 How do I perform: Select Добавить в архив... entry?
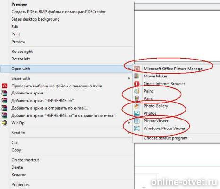[x=29, y=93]
